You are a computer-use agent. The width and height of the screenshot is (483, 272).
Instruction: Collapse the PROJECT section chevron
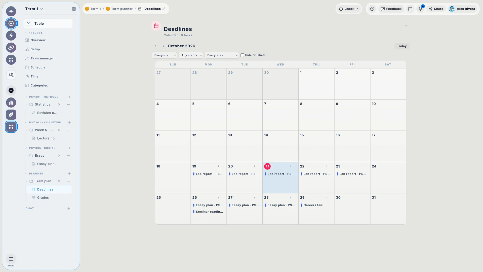pos(26,33)
